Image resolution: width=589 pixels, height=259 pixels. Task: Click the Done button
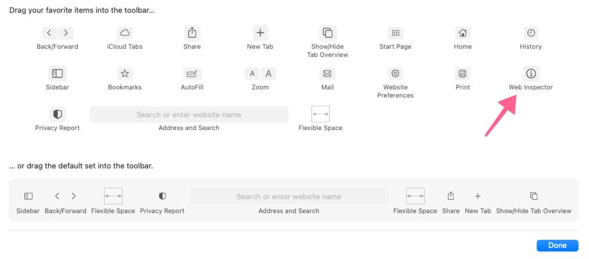[558, 246]
